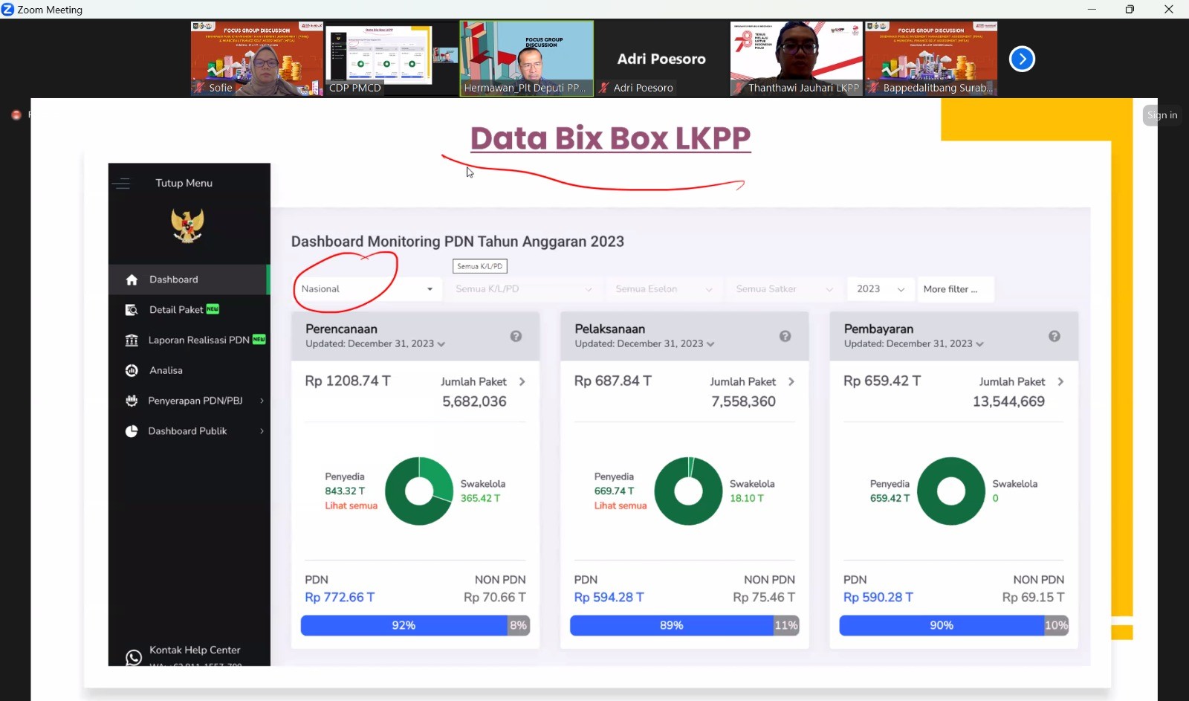The width and height of the screenshot is (1189, 701).
Task: Click the muted mic icon on Sofie tile
Action: click(x=199, y=88)
